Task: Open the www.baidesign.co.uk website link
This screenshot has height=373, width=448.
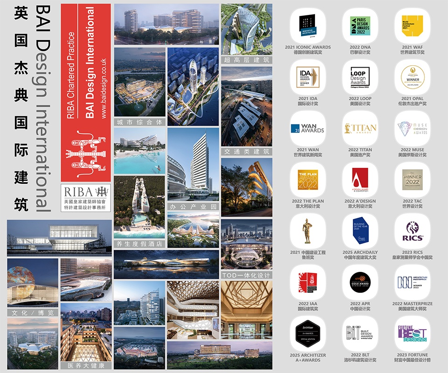Action: (x=104, y=89)
